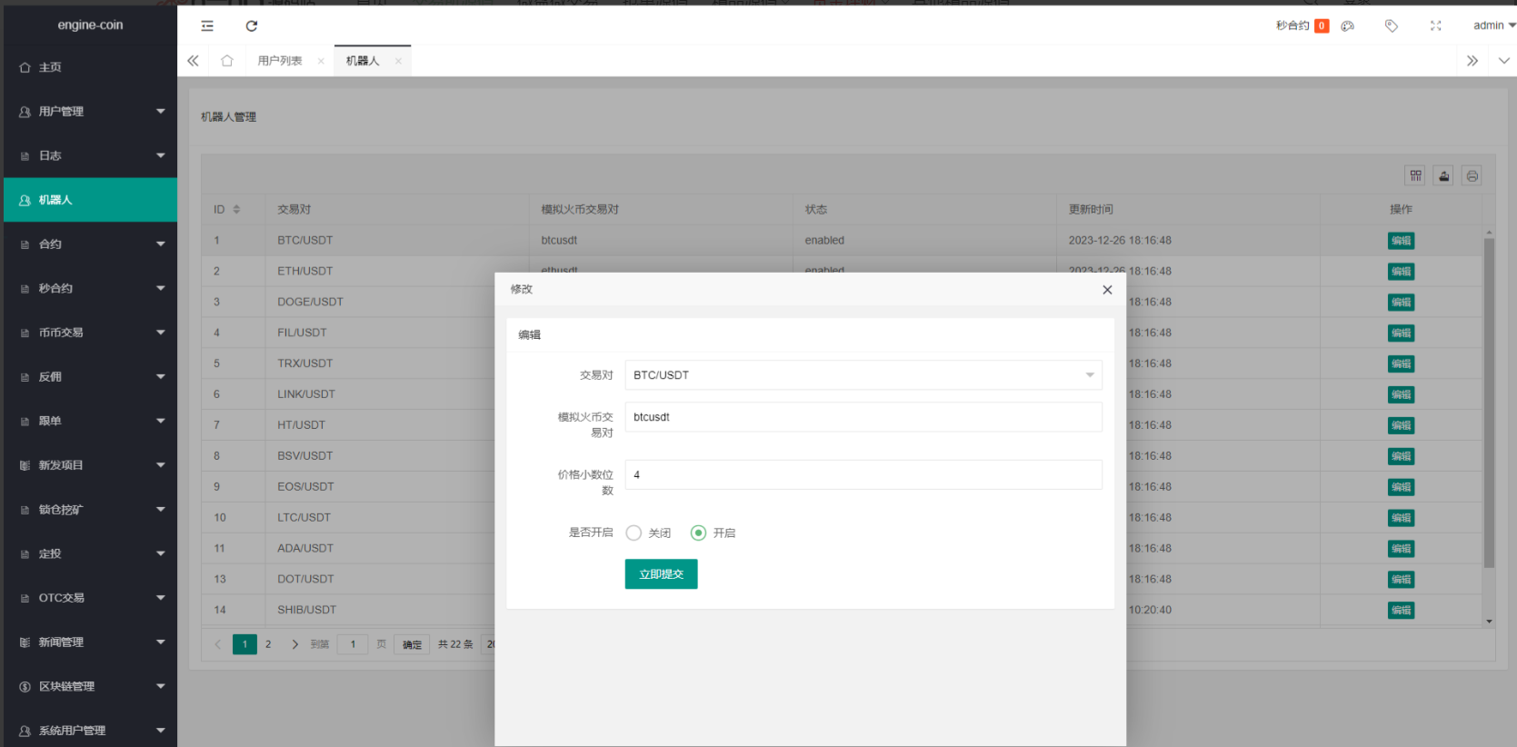Expand the 币币交易 sidebar menu

pyautogui.click(x=90, y=333)
